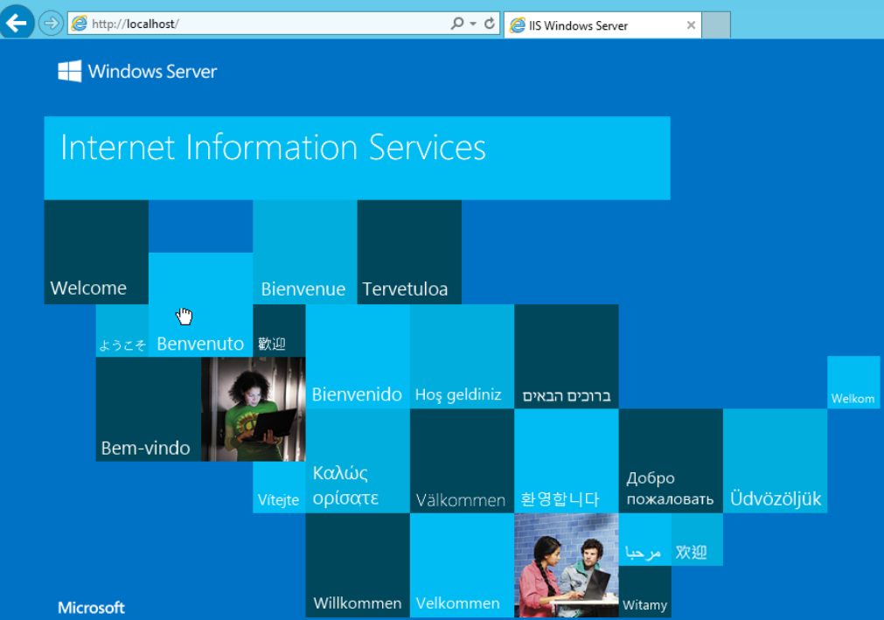Screen dimensions: 884x620
Task: Click the ברוכים הבאים Hebrew tile
Action: point(566,356)
